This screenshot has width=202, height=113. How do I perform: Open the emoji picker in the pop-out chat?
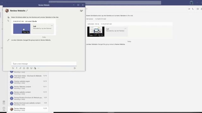point(24,68)
